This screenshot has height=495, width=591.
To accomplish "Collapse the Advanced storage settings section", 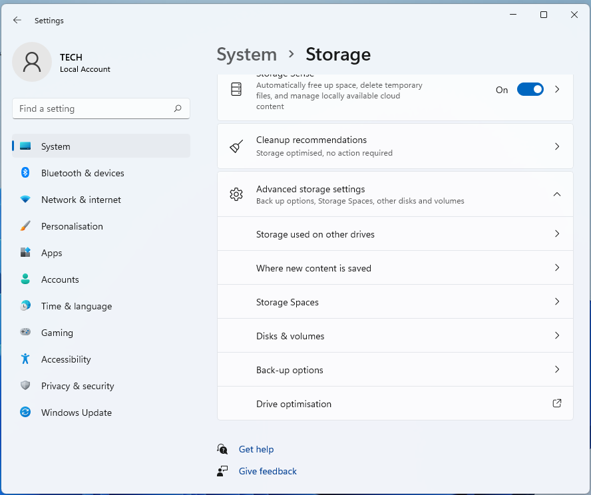I will 557,194.
